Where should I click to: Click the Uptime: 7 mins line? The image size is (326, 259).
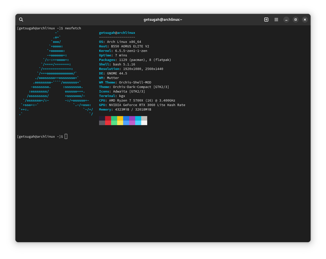(113, 55)
